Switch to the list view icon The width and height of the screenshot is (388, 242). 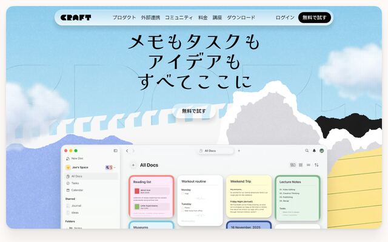(x=309, y=165)
